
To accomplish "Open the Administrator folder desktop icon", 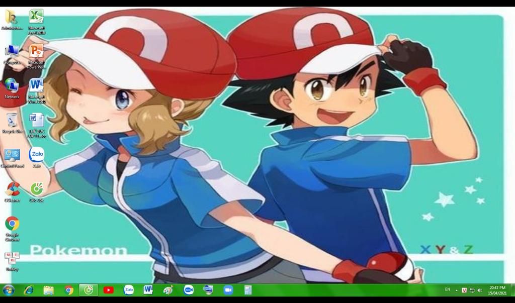I will pos(12,20).
